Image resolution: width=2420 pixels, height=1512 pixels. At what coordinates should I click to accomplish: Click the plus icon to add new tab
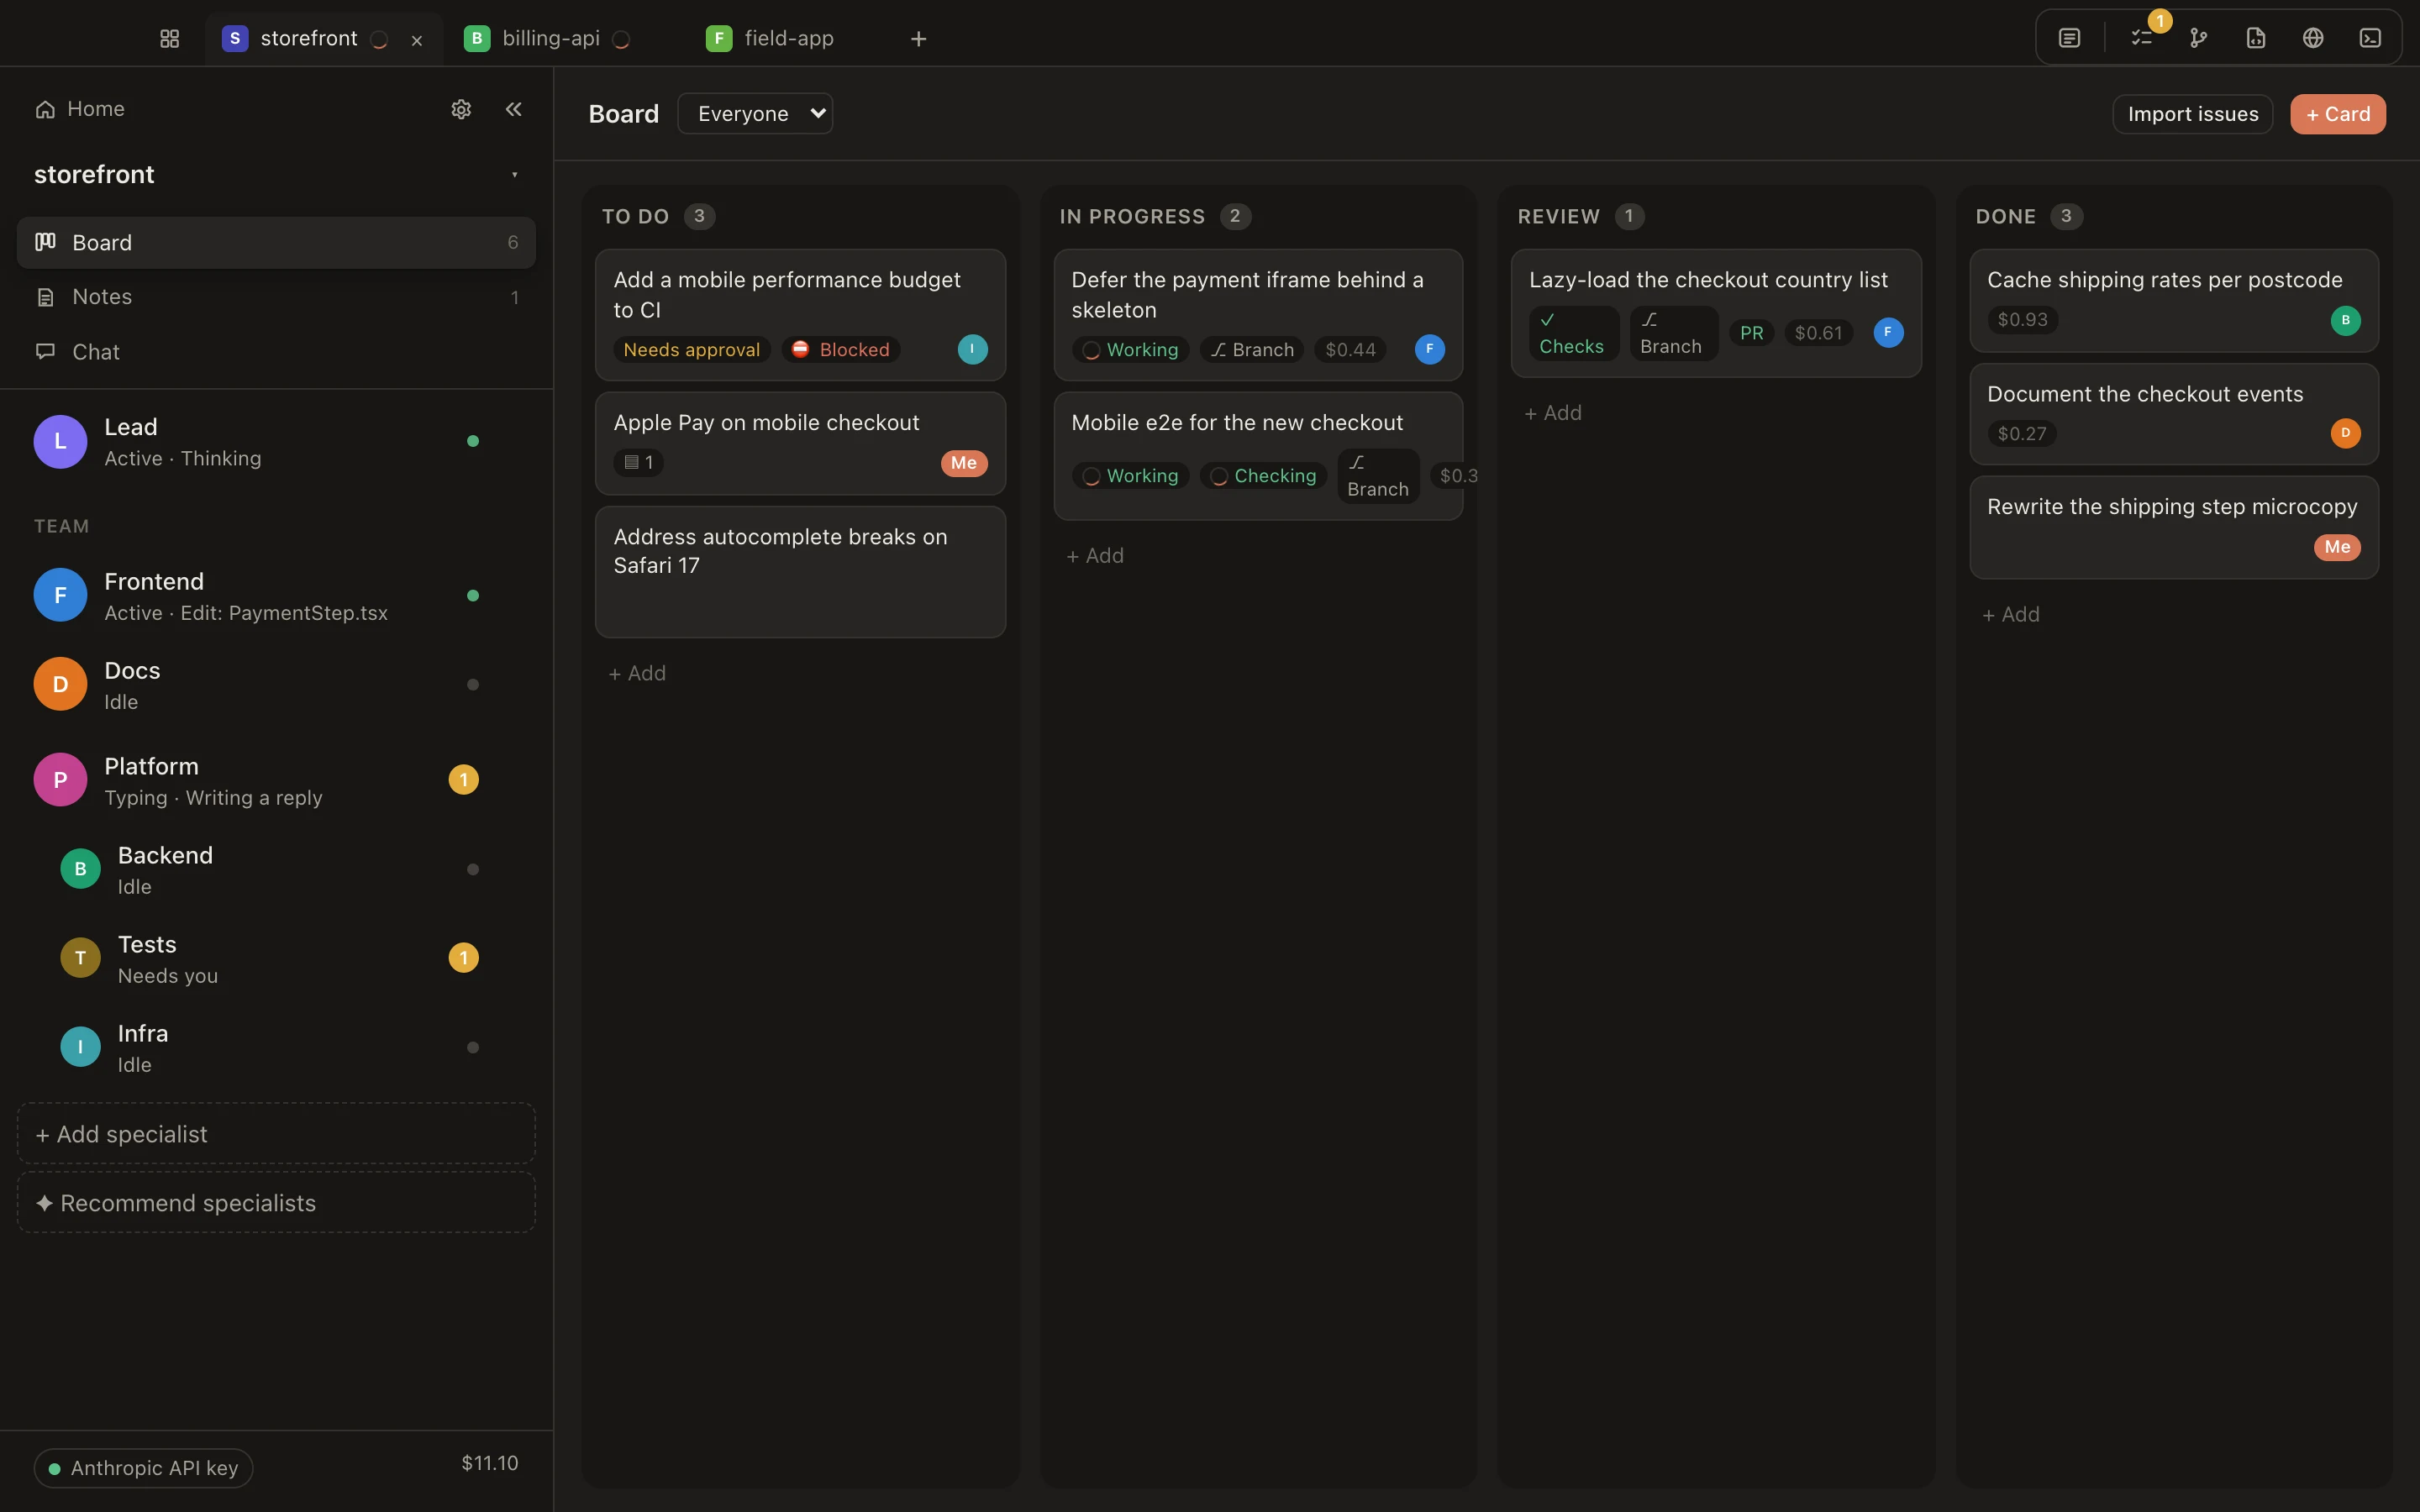(x=919, y=39)
